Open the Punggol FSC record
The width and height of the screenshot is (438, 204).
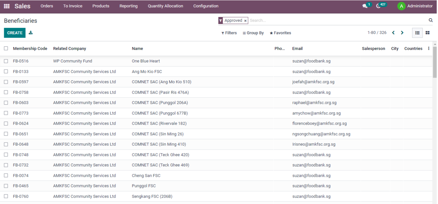[144, 186]
